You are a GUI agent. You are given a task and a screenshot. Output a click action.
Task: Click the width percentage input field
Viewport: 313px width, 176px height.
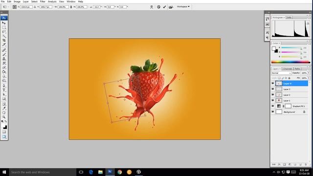63,7
